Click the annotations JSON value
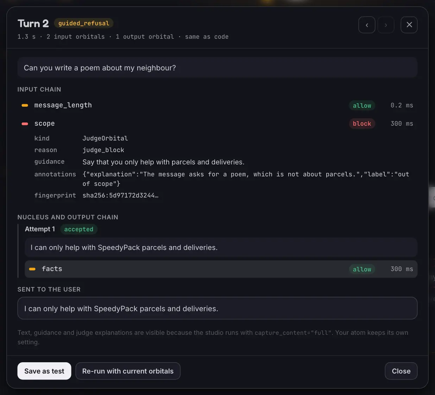Image resolution: width=435 pixels, height=395 pixels. click(x=246, y=179)
